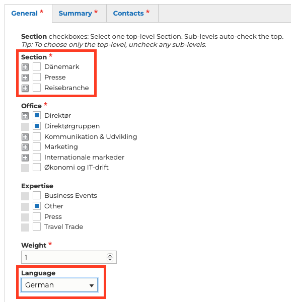This screenshot has height=302, width=291.
Task: Enable the Travel Trade checkbox
Action: pyautogui.click(x=37, y=226)
